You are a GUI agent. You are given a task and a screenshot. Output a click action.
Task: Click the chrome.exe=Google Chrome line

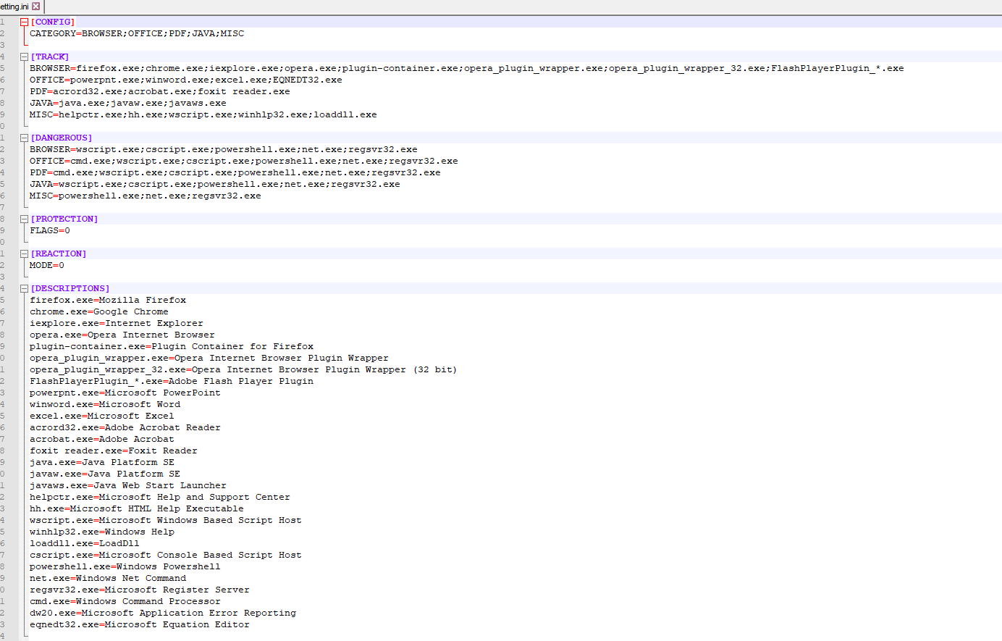pyautogui.click(x=99, y=311)
